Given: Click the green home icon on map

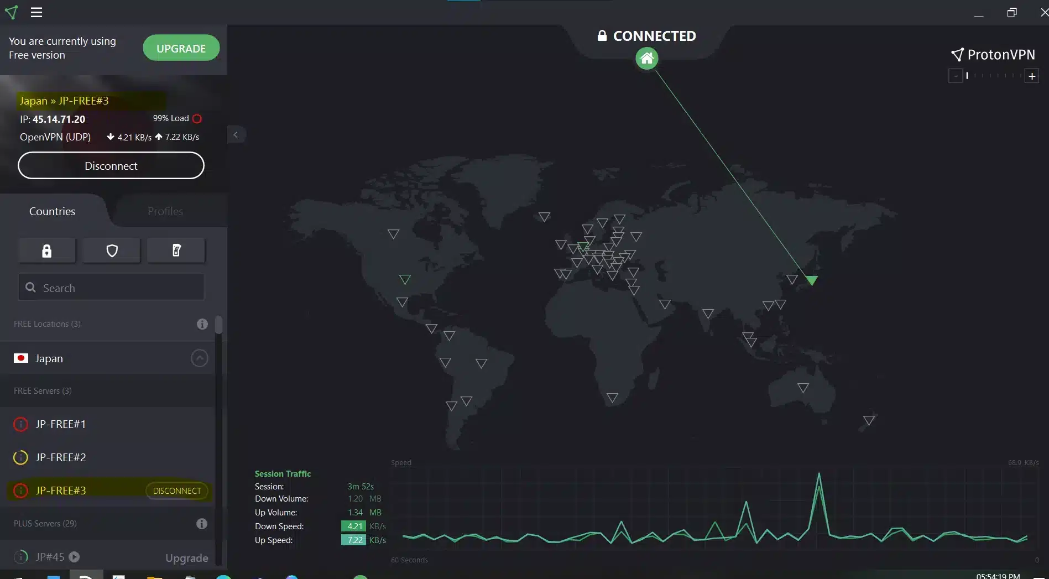Looking at the screenshot, I should coord(646,58).
